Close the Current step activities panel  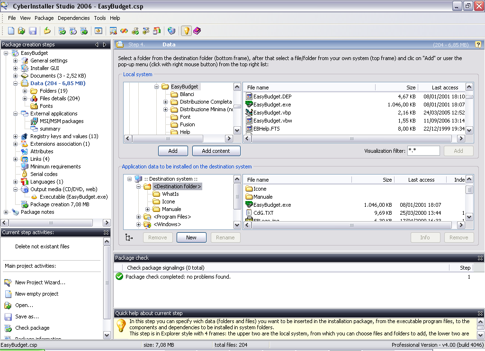click(106, 232)
